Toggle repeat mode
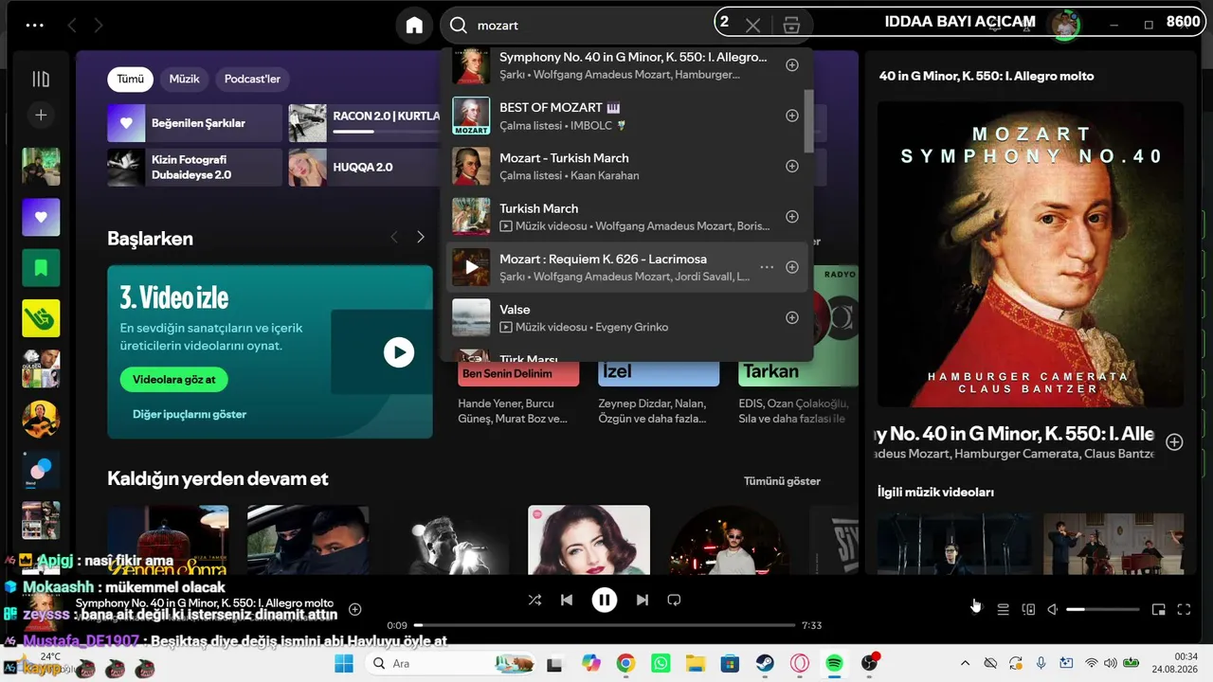Screen dimensions: 1213x682 tap(674, 600)
